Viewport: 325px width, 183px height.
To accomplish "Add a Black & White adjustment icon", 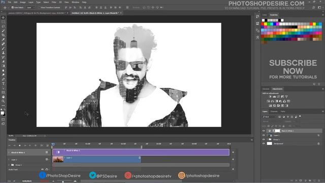I will tap(276, 101).
